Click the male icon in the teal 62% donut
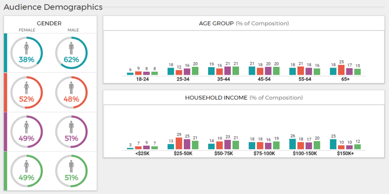Screen dimensions: 389x194 (x=71, y=48)
